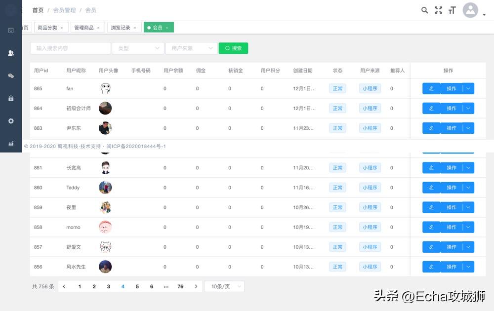Click the lock permissions icon in sidebar
Viewport: 494px width, 311px height.
pyautogui.click(x=11, y=98)
